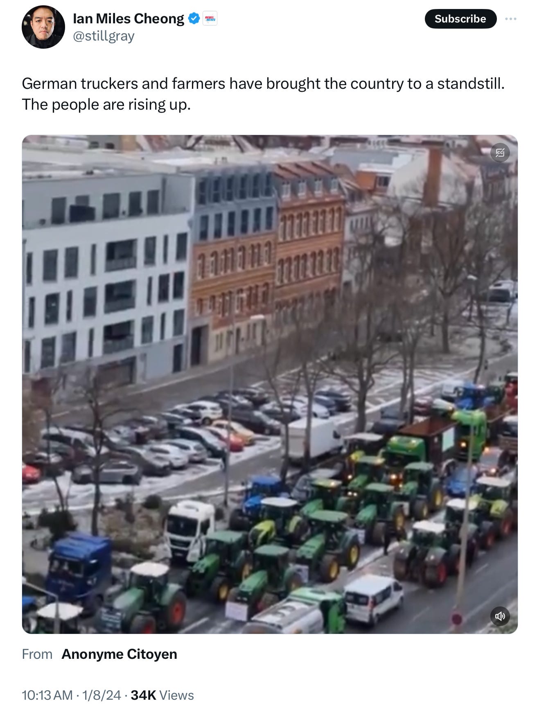View the 34K Views count details
This screenshot has width=537, height=712.
[162, 695]
